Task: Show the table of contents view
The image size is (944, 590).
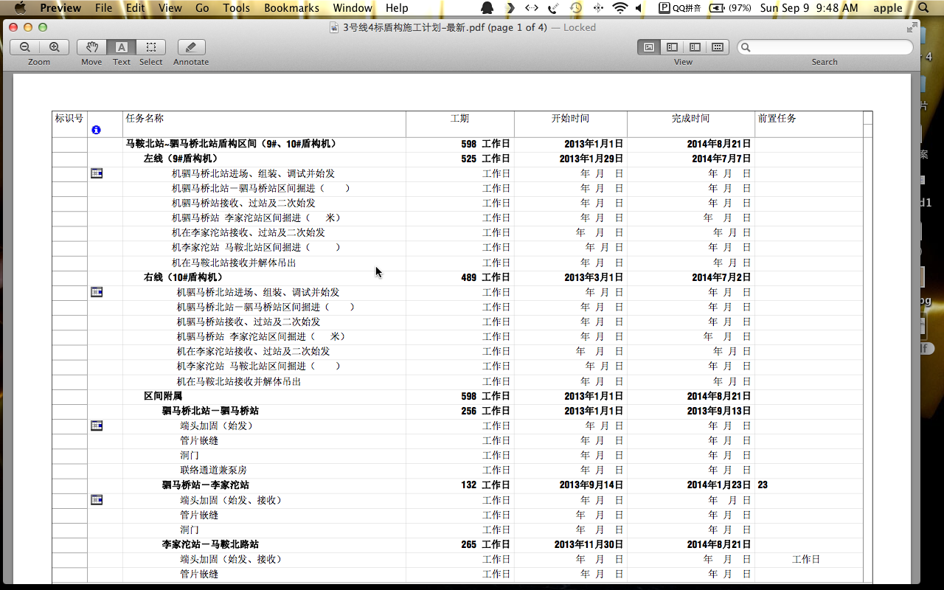Action: point(694,46)
